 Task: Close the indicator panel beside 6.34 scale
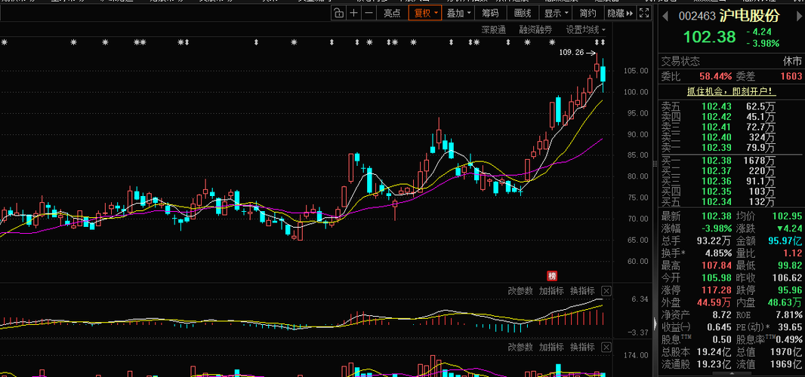click(606, 291)
